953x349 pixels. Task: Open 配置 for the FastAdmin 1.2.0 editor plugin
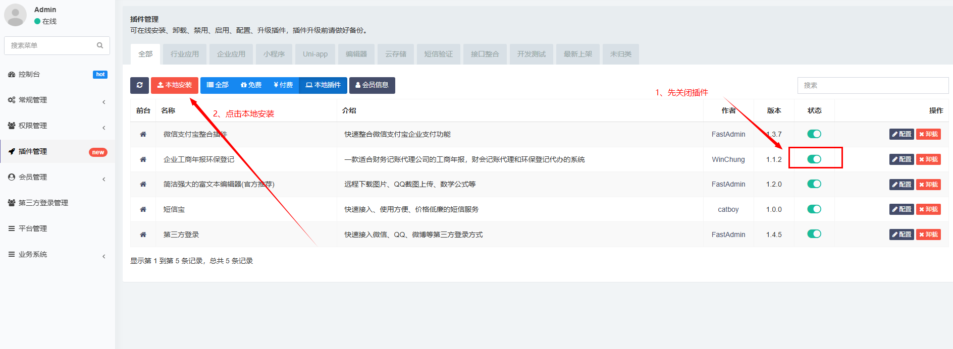point(902,185)
